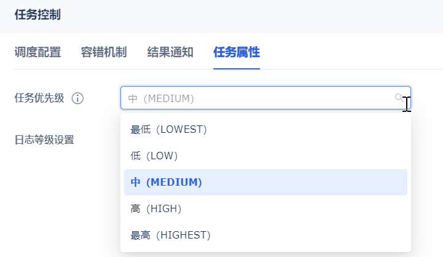443x257 pixels.
Task: Click the info icon beside 任务优先级
Action: pyautogui.click(x=77, y=98)
